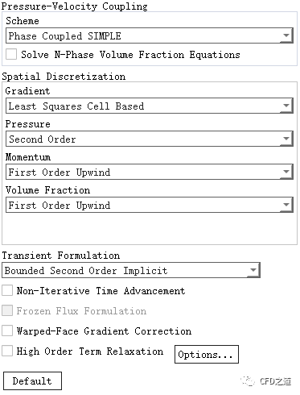The image size is (300, 395).
Task: Enable Warped-Face Gradient Correction checkbox
Action: point(7,331)
